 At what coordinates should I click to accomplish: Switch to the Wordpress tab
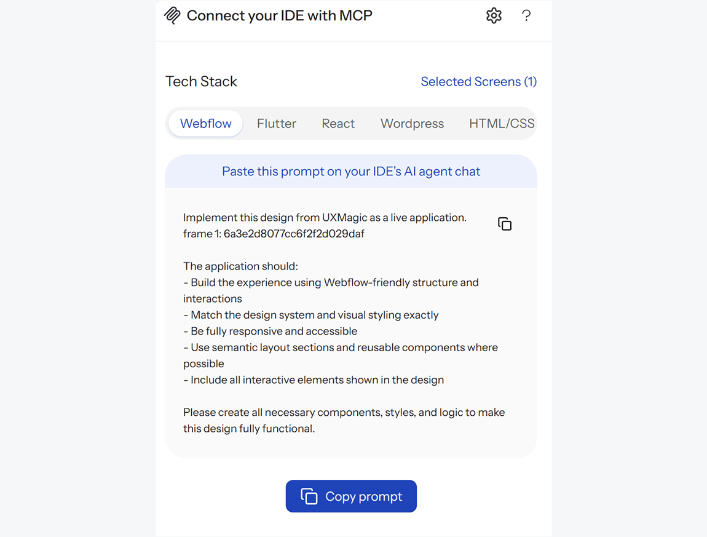[412, 123]
